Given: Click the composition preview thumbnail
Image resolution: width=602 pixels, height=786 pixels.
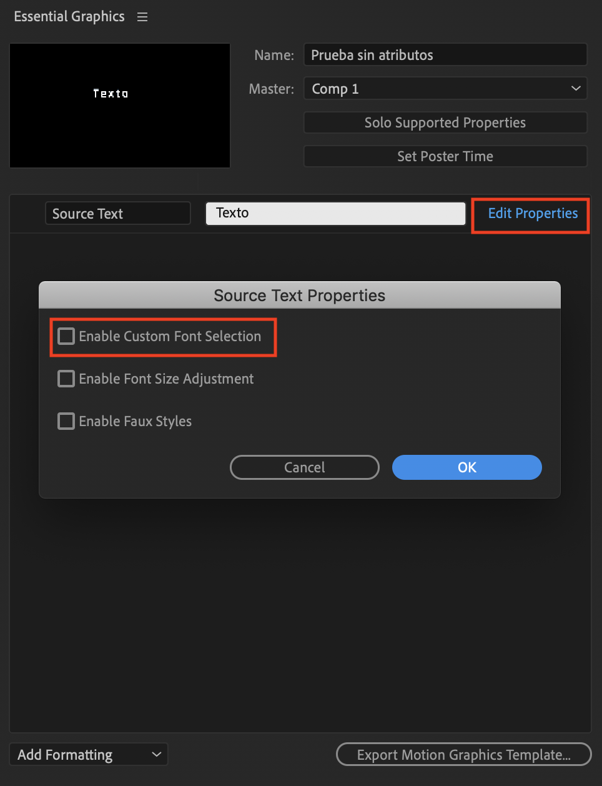Looking at the screenshot, I should pos(119,105).
